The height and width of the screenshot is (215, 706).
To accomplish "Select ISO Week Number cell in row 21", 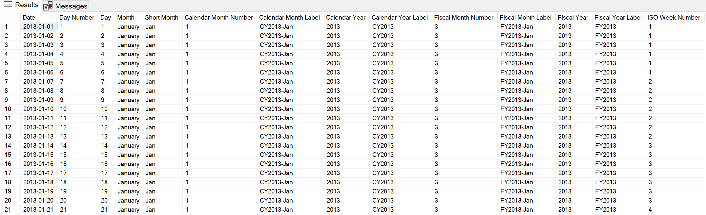I will coord(650,210).
